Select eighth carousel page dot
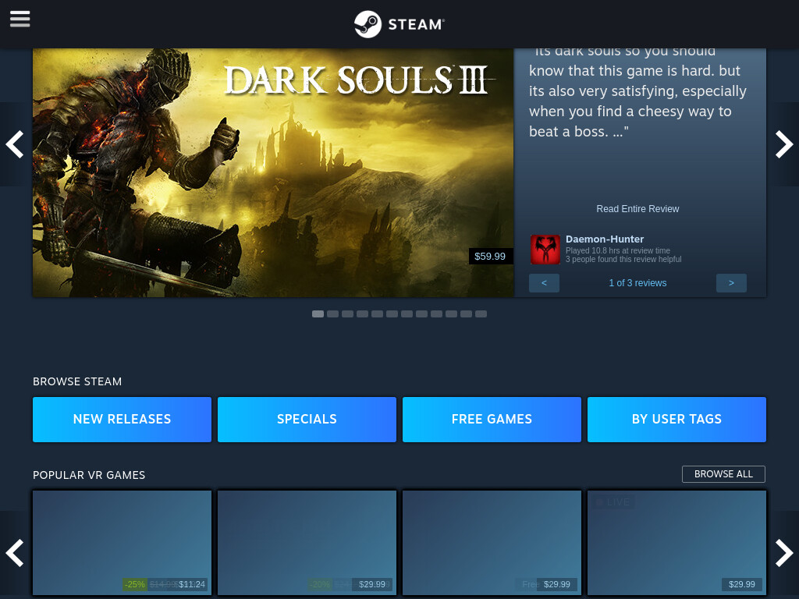 pos(421,314)
